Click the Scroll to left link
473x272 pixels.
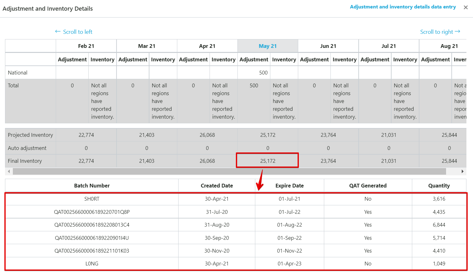point(74,32)
